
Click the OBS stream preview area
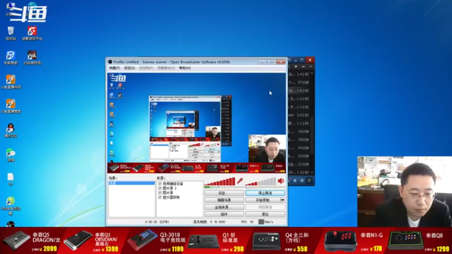197,122
